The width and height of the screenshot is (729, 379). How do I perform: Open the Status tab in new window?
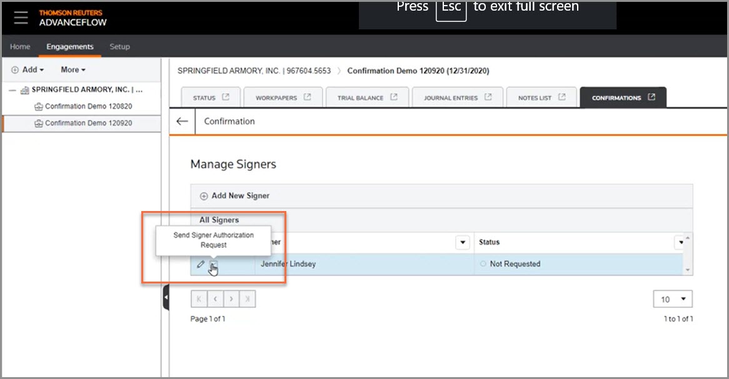click(x=227, y=97)
